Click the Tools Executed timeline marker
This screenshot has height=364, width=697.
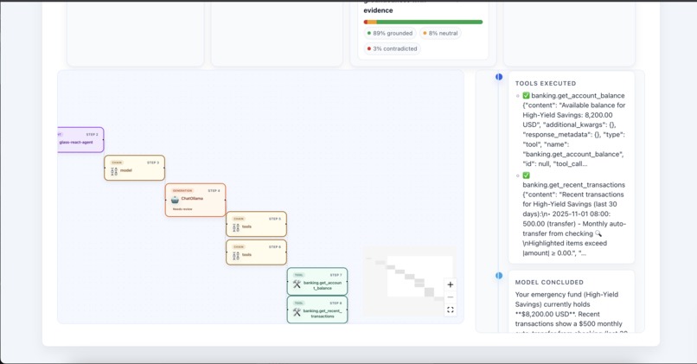[x=499, y=77]
